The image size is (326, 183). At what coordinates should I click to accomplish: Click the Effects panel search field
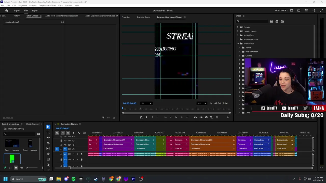coord(252,22)
